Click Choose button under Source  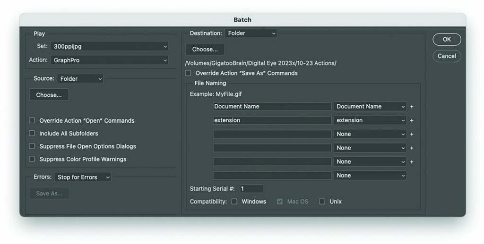click(x=49, y=95)
